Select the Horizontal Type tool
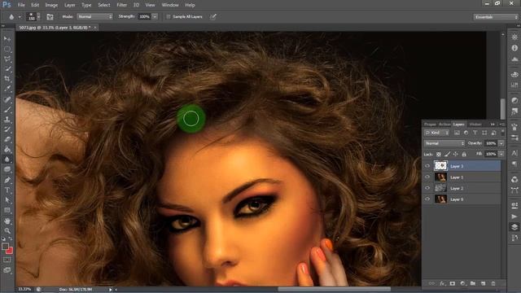 pyautogui.click(x=7, y=190)
